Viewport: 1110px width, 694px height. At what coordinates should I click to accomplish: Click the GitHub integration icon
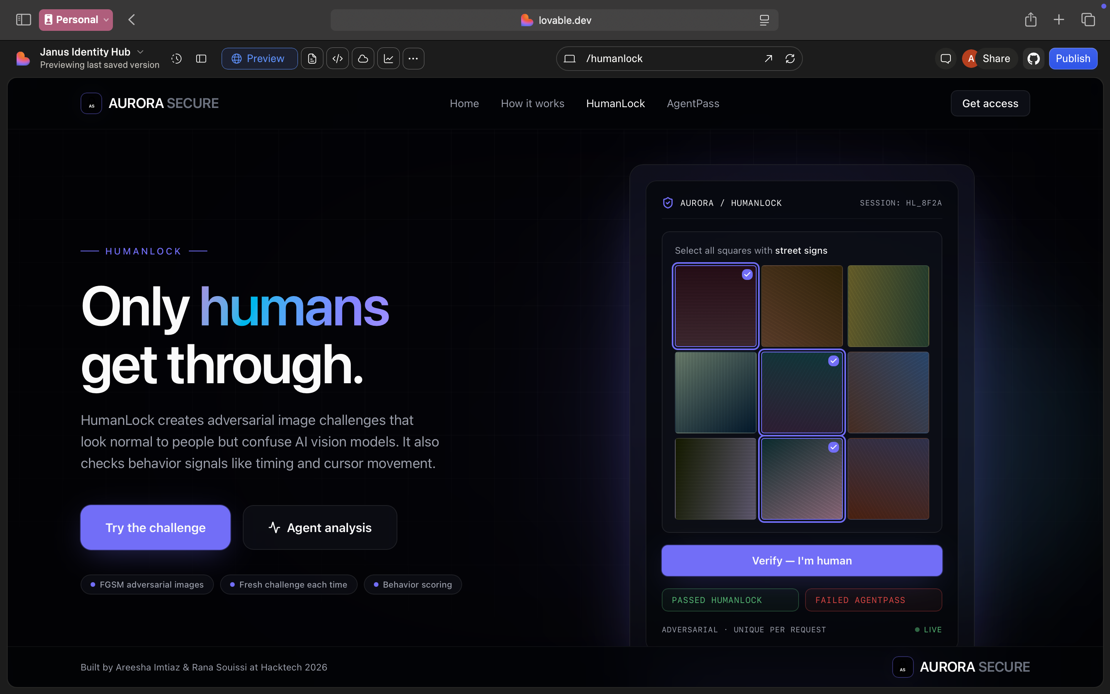1033,59
